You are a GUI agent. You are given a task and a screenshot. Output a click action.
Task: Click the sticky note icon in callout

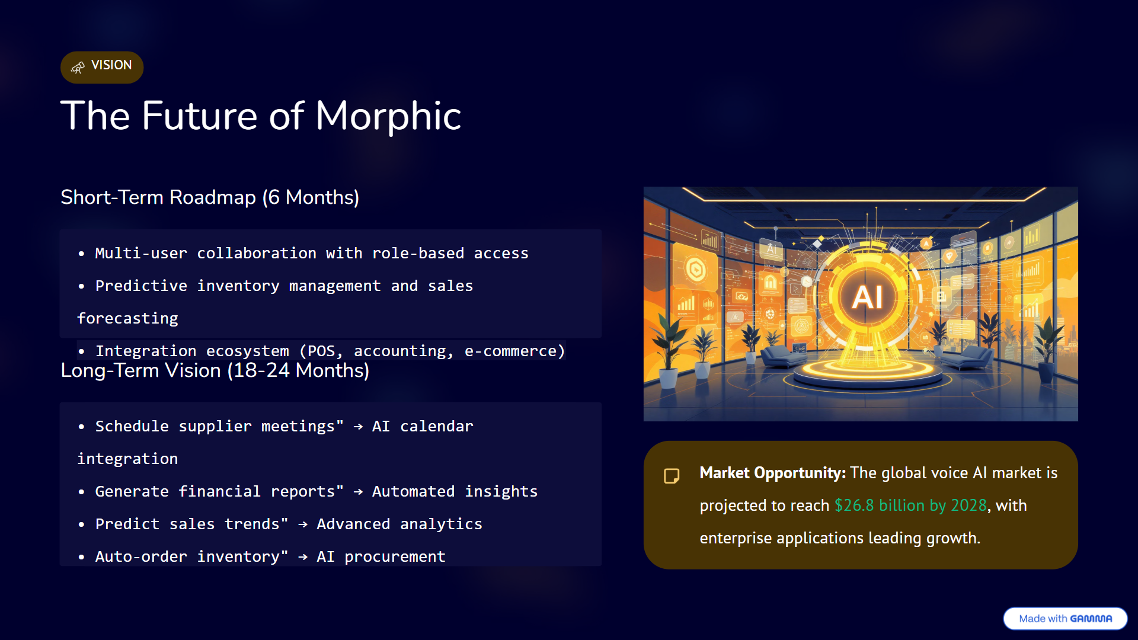coord(672,476)
